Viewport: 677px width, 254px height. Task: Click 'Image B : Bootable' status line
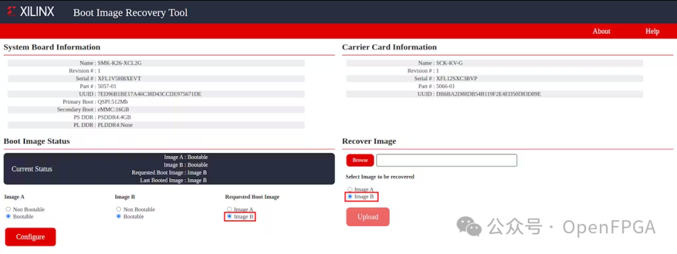pos(186,165)
